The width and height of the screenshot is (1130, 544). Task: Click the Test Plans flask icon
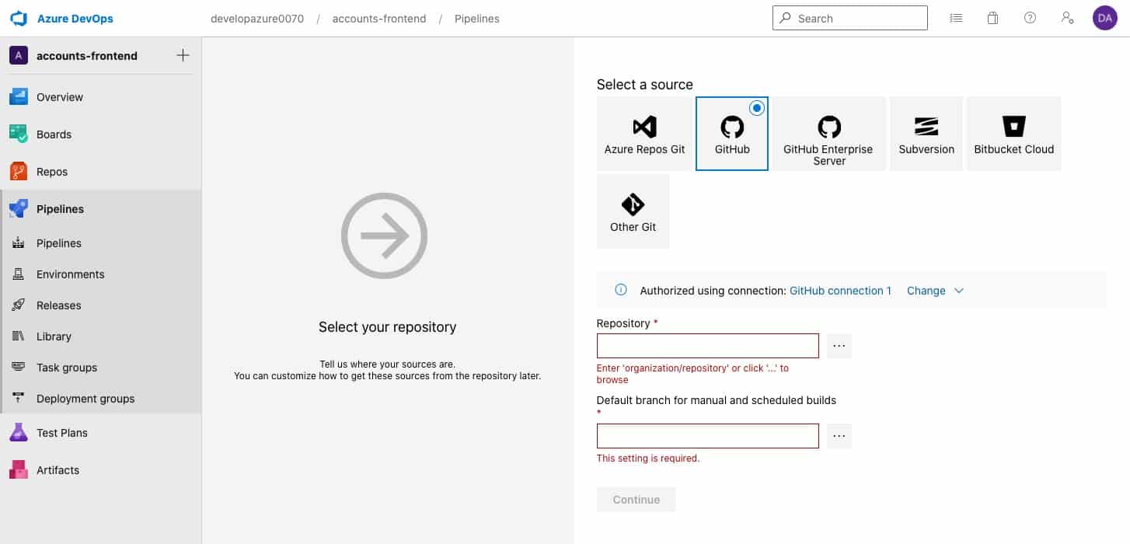tap(19, 433)
